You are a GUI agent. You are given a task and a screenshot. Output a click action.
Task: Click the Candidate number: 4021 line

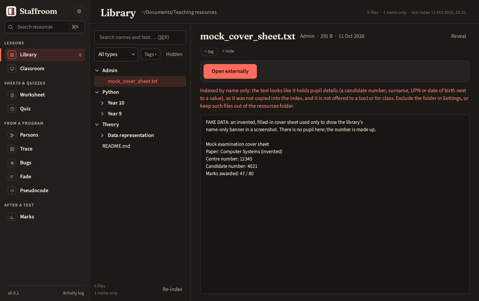click(232, 166)
